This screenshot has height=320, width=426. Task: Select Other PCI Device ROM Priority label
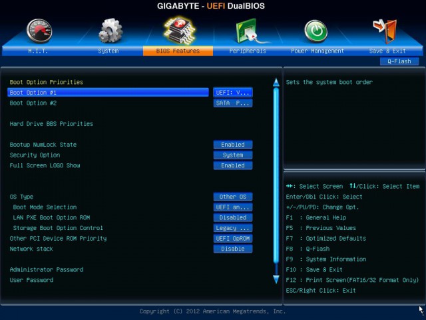pos(58,239)
